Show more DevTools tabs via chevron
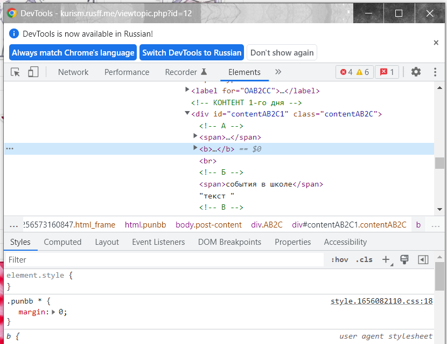Image resolution: width=447 pixels, height=344 pixels. (278, 72)
